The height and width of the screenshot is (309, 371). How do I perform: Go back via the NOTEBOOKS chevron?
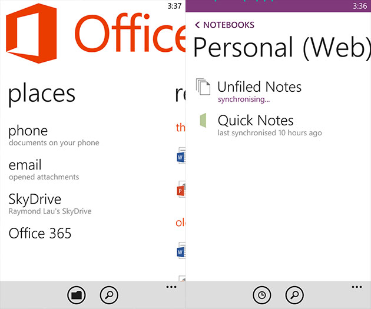coord(197,25)
